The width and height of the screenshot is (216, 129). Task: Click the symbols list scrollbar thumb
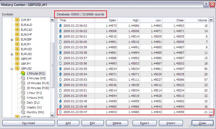(x=52, y=65)
